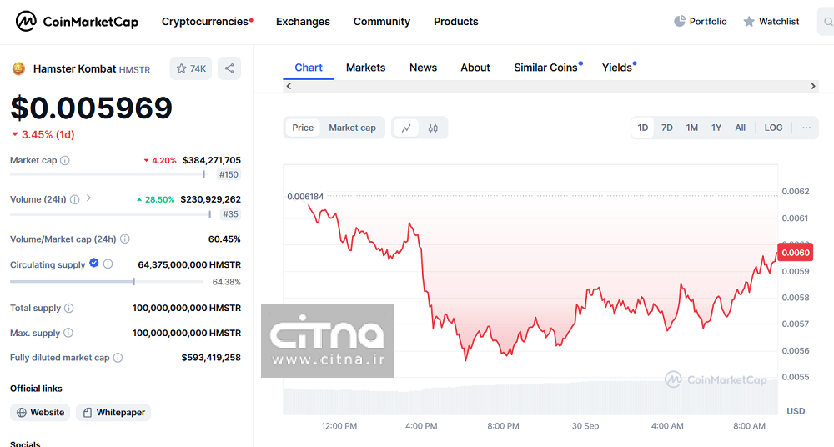
Task: Click info icon beside Fully diluted market cap
Action: (118, 358)
